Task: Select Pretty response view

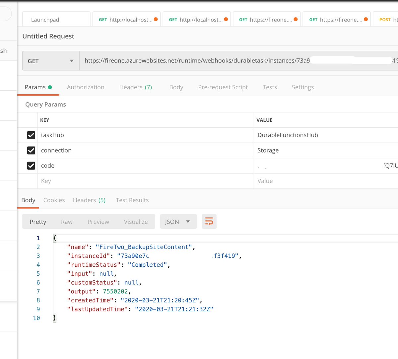Action: coord(38,222)
